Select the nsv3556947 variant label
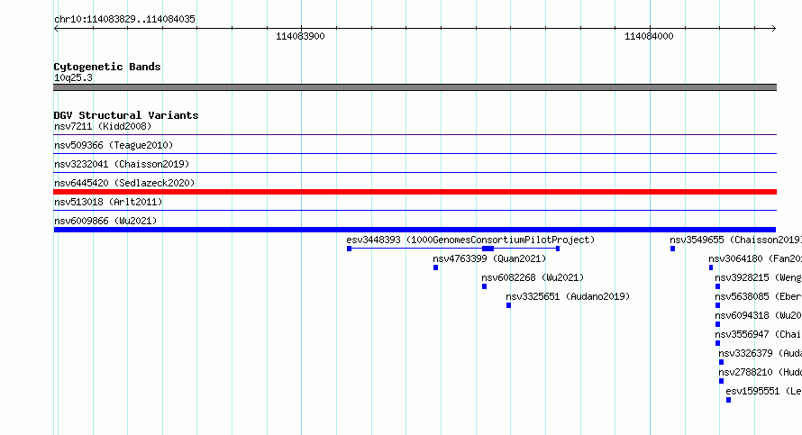802x435 pixels. point(758,334)
